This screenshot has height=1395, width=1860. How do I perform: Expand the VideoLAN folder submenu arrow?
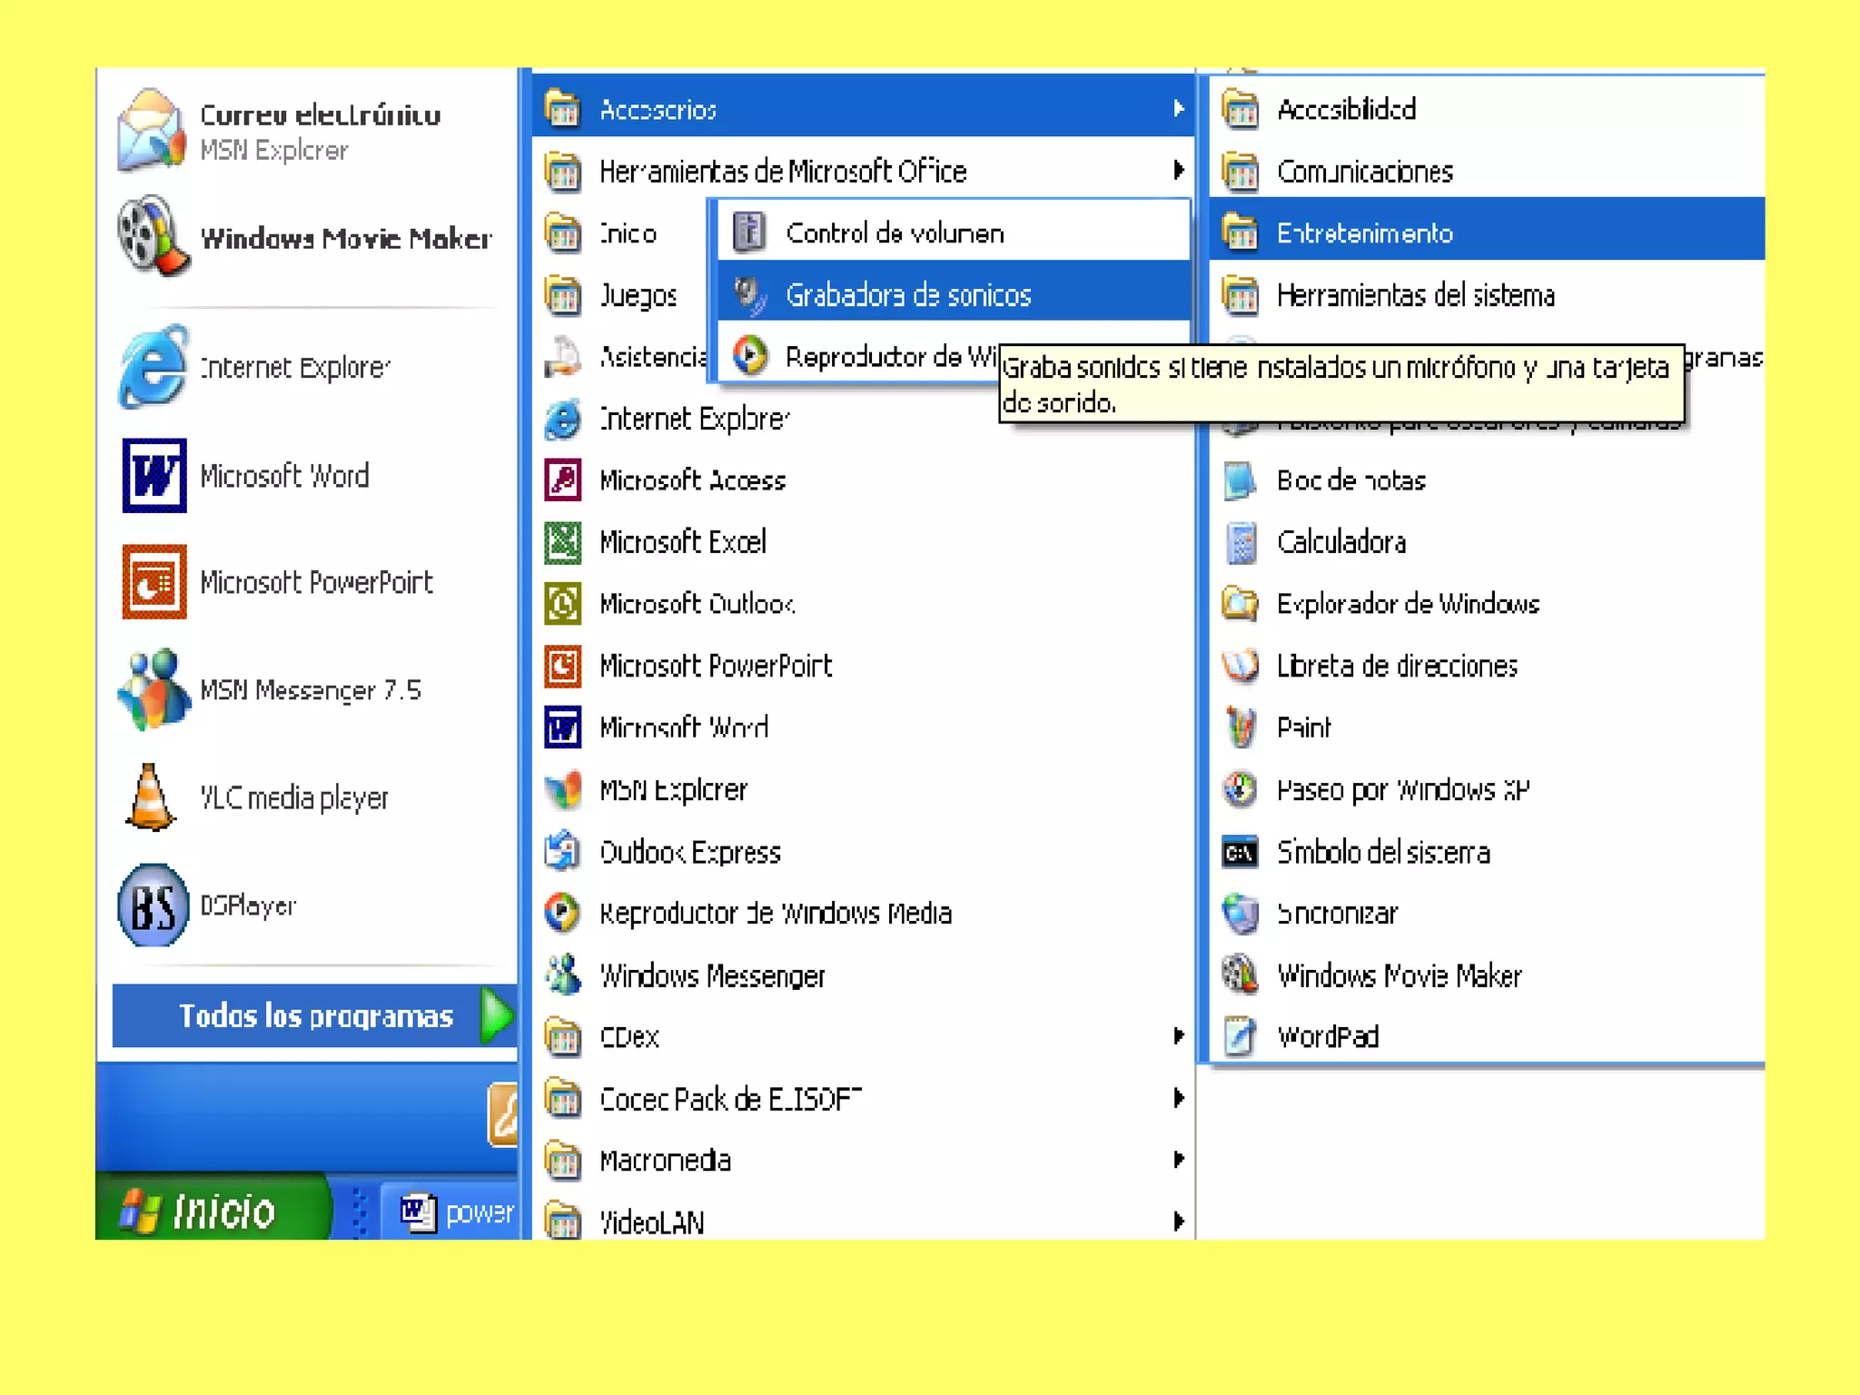tap(1178, 1222)
